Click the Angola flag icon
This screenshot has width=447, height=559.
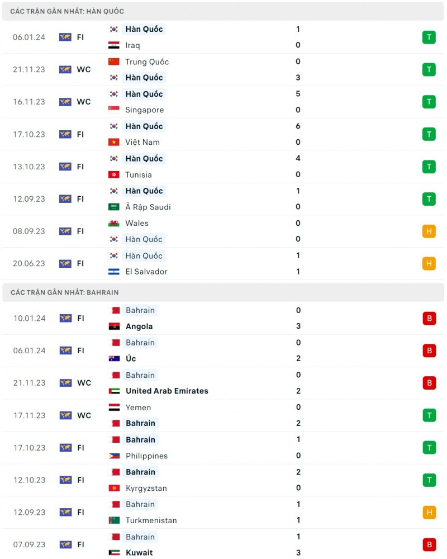[x=114, y=326]
